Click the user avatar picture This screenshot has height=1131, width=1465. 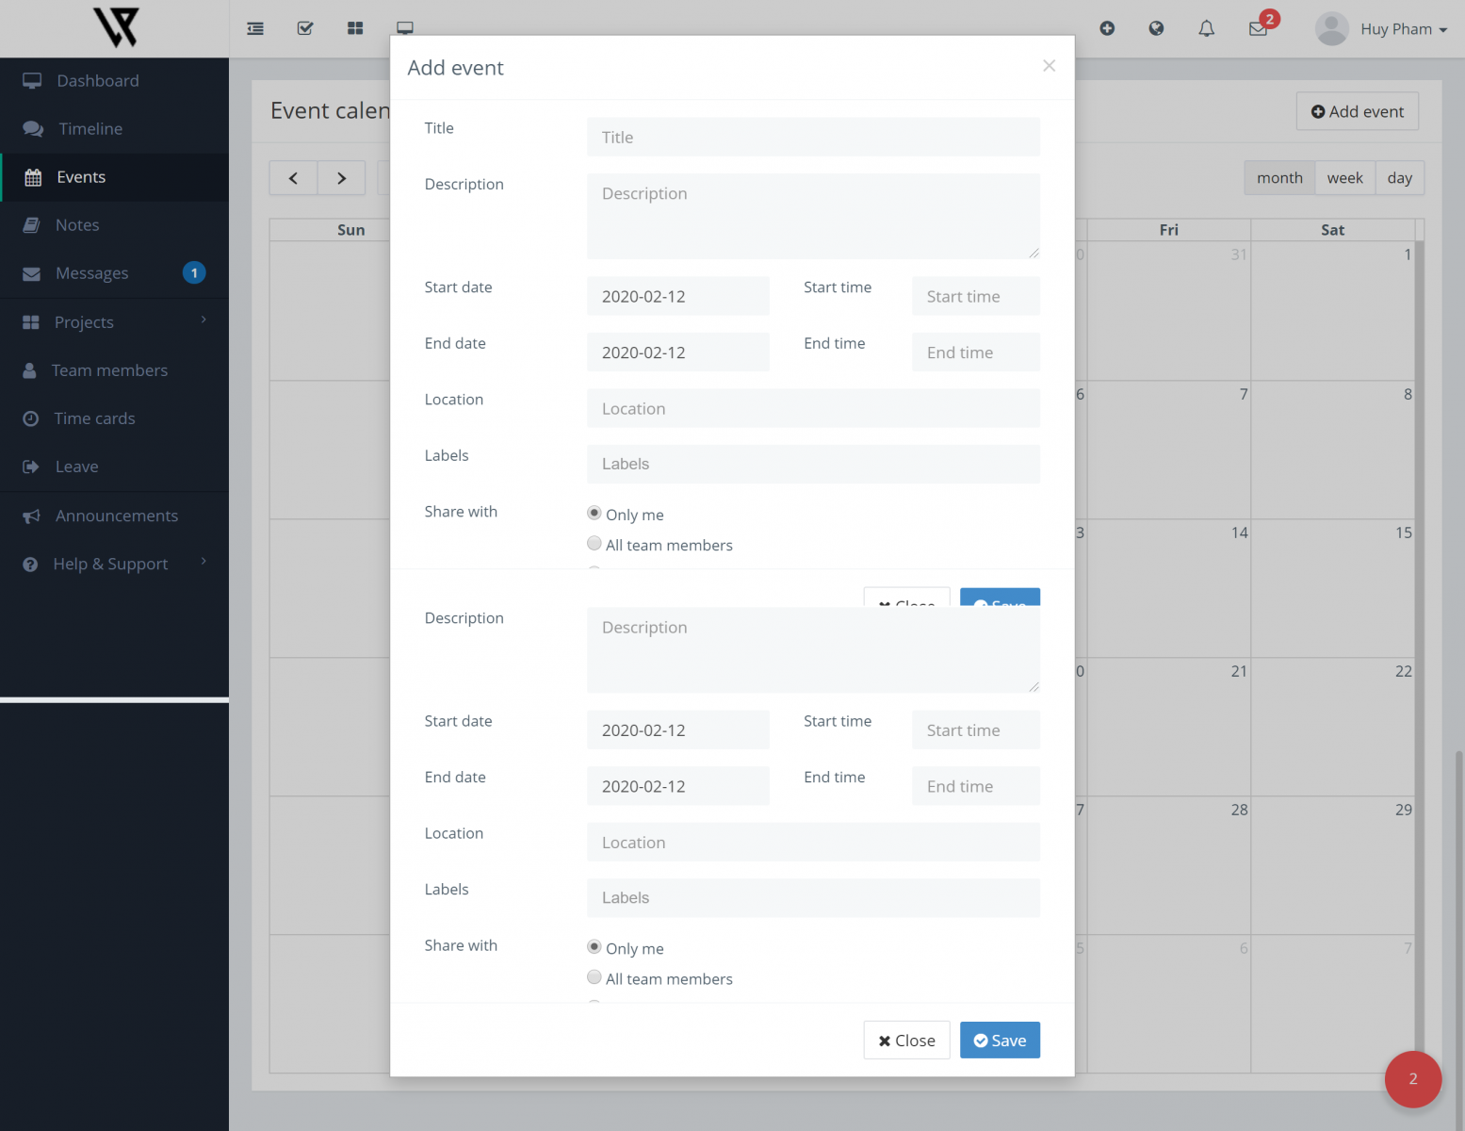(x=1331, y=29)
